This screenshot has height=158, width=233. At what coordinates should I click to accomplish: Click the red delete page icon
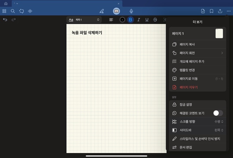point(174,87)
